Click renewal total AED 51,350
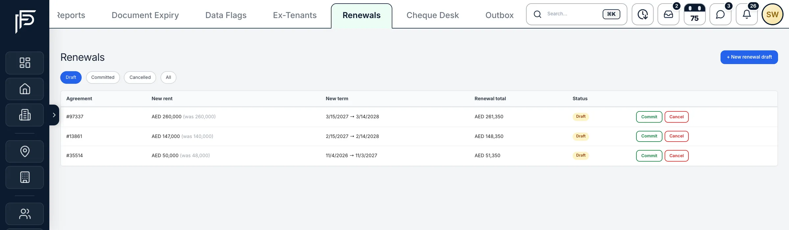The height and width of the screenshot is (230, 789). [487, 155]
